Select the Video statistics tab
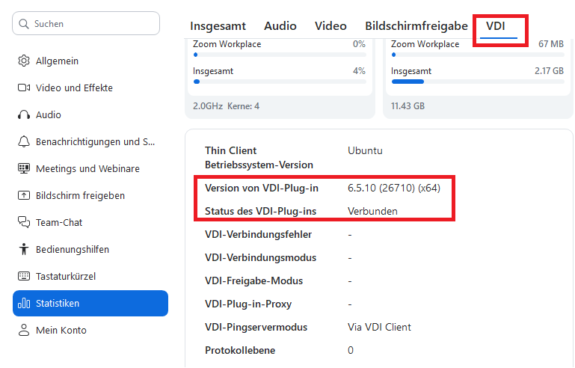 [330, 25]
